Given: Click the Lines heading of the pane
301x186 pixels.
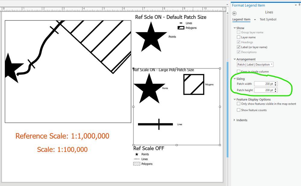Looking at the screenshot, I should tap(269, 12).
